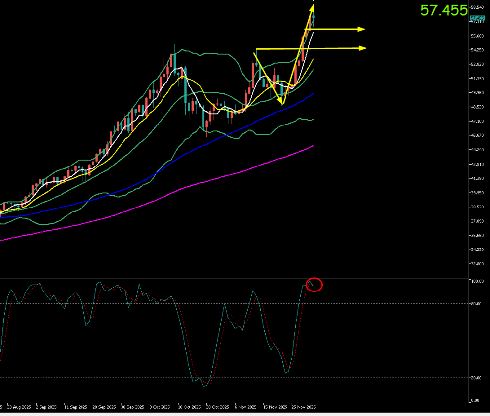The image size is (490, 416).
Task: Click the 49.960 level on the price axis
Action: (x=478, y=93)
